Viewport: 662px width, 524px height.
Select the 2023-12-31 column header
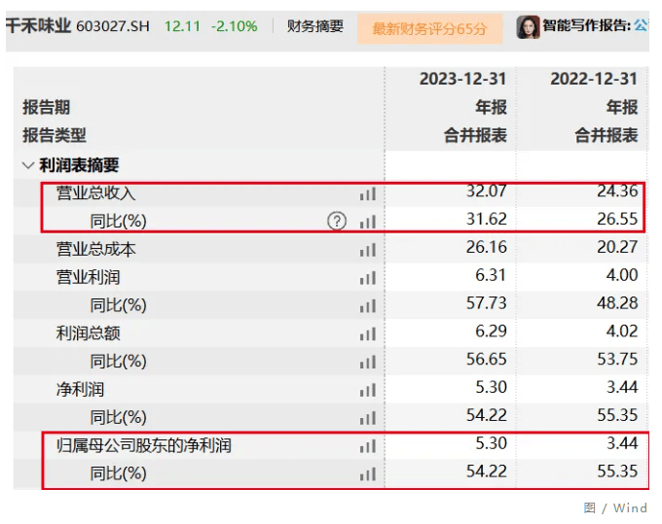(462, 79)
